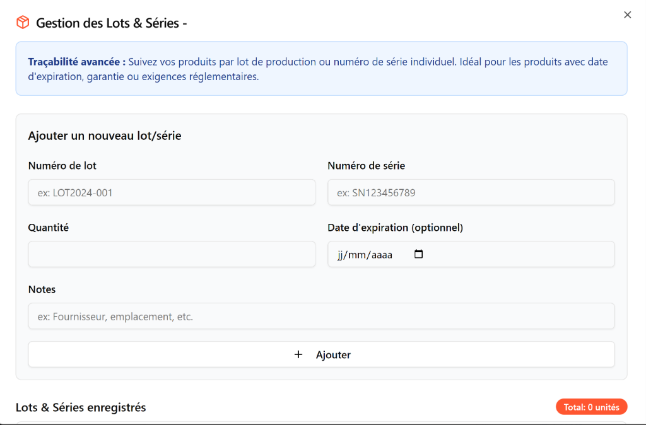Click the Date d'expiration date field
Viewport: 646px width, 425px height.
(x=471, y=254)
